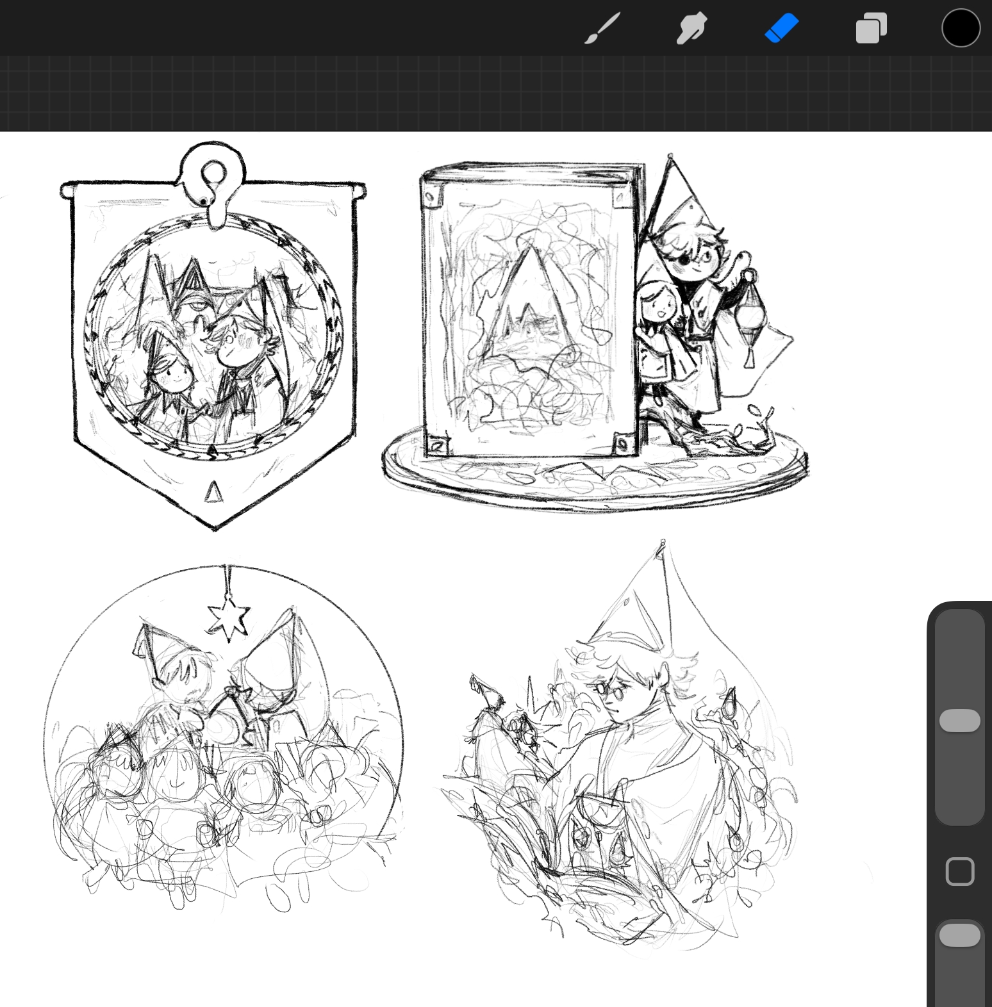Select the Smudge finger tool

coord(691,29)
